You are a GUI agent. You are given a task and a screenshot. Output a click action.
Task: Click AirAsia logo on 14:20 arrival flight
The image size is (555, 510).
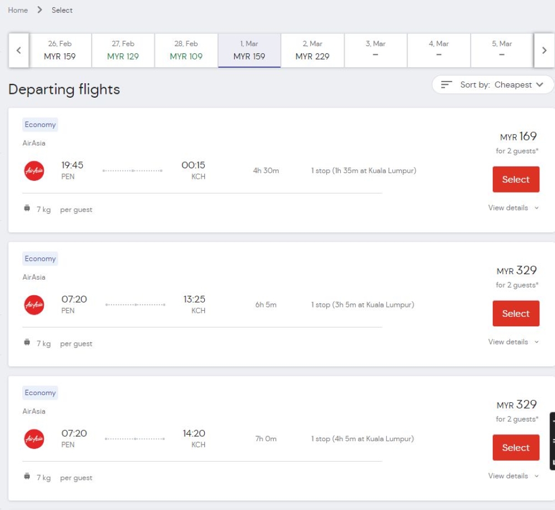[x=34, y=439]
